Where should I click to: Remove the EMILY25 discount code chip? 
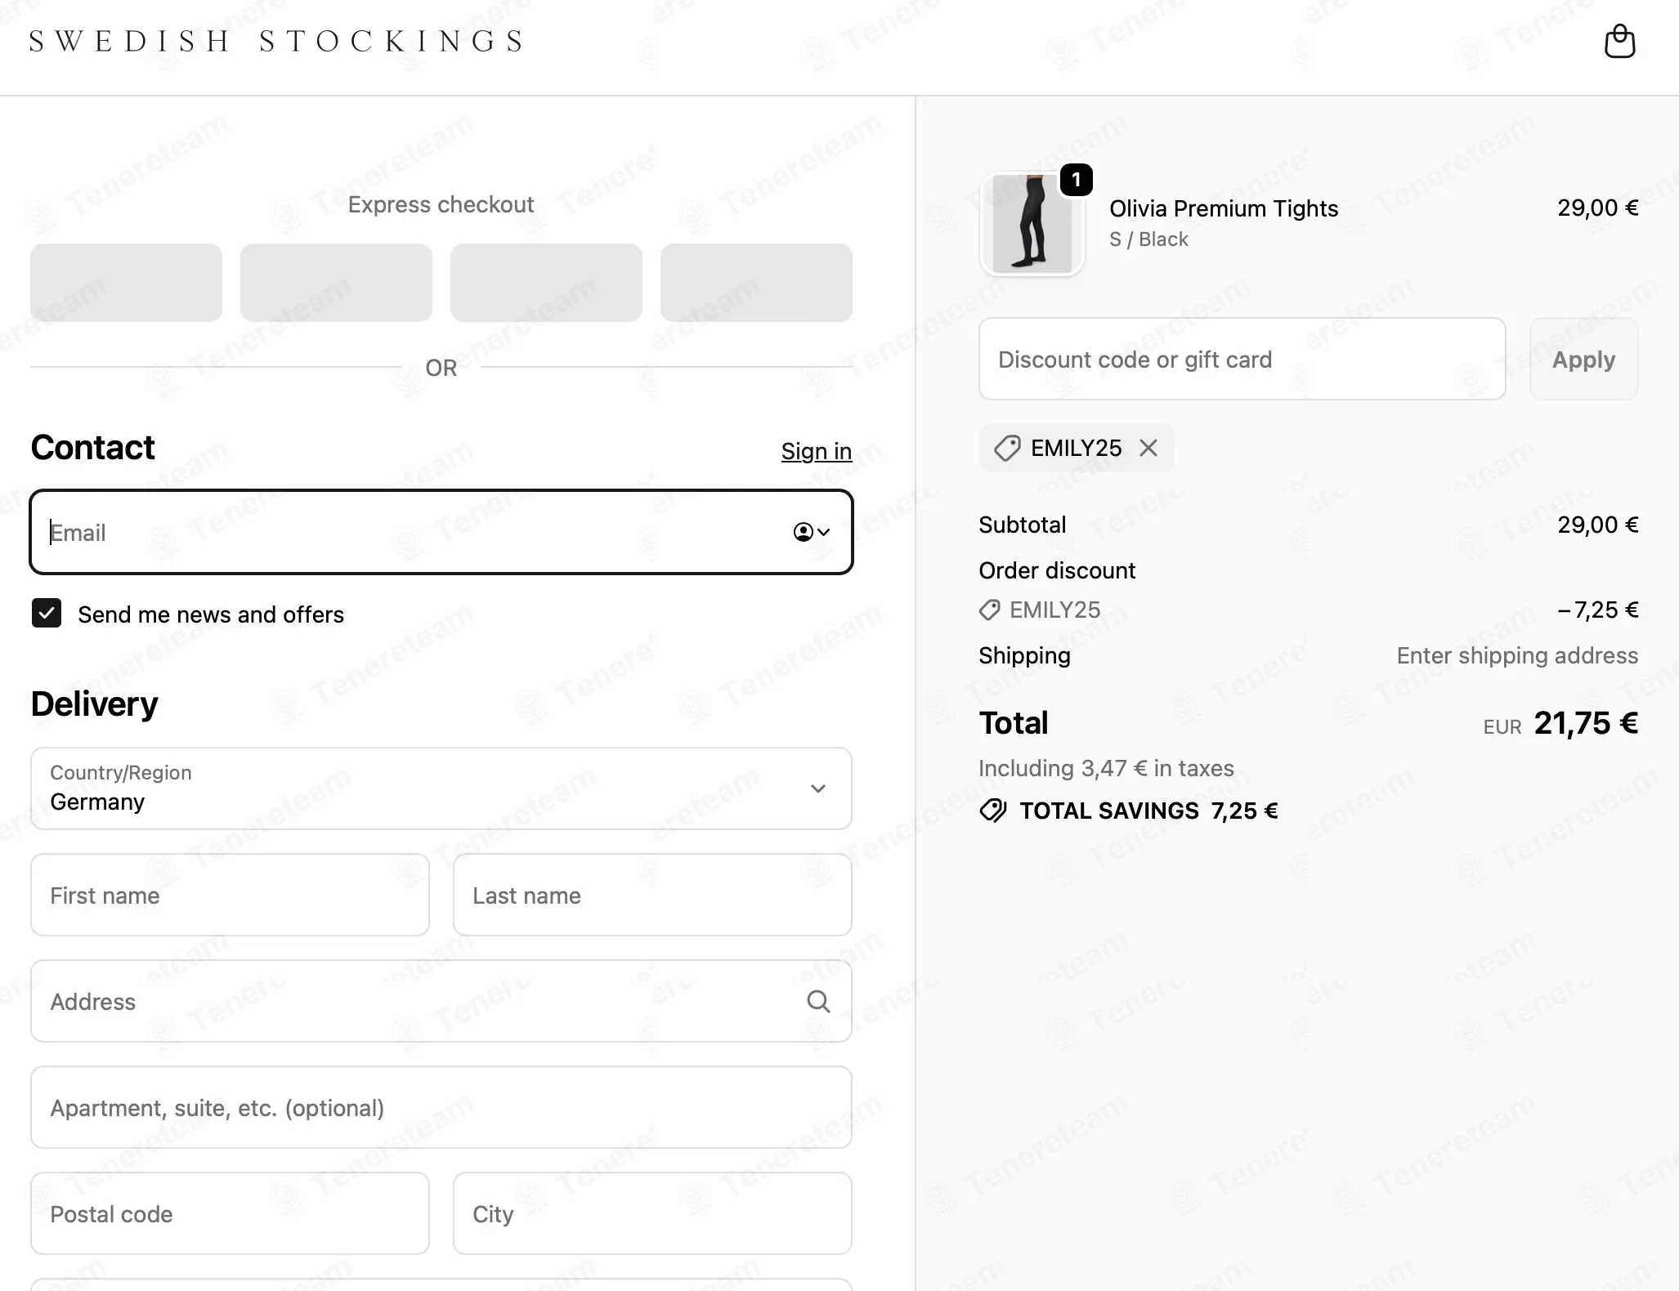click(1148, 448)
